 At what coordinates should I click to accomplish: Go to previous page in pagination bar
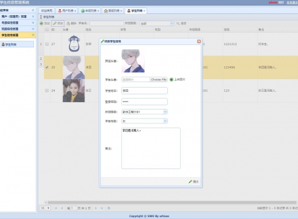(62, 208)
